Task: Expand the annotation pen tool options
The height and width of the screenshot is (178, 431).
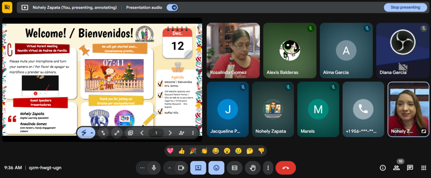Action: pos(92,133)
